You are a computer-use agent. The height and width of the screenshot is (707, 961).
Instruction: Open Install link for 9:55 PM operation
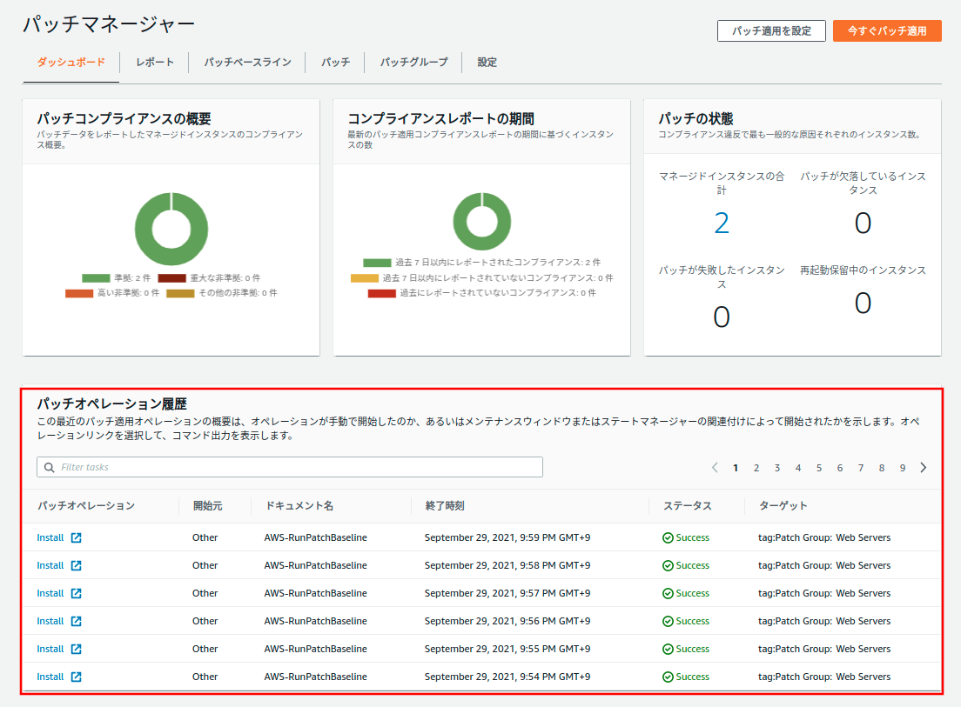tap(50, 649)
